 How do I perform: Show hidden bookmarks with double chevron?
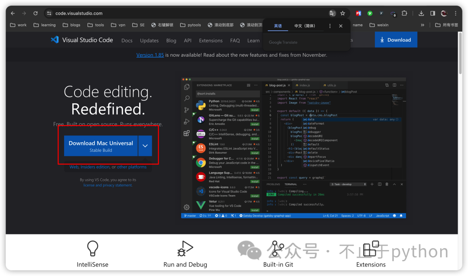[x=422, y=25]
